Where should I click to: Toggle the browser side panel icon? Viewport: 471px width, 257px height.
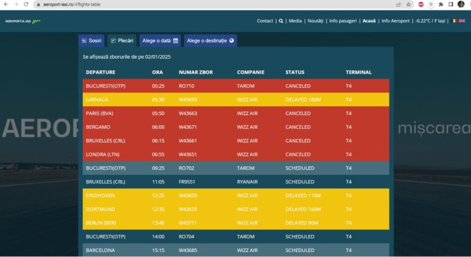451,4
